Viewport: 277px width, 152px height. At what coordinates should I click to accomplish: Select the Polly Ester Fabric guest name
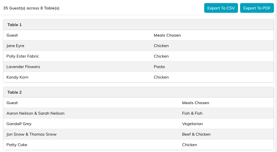23,56
